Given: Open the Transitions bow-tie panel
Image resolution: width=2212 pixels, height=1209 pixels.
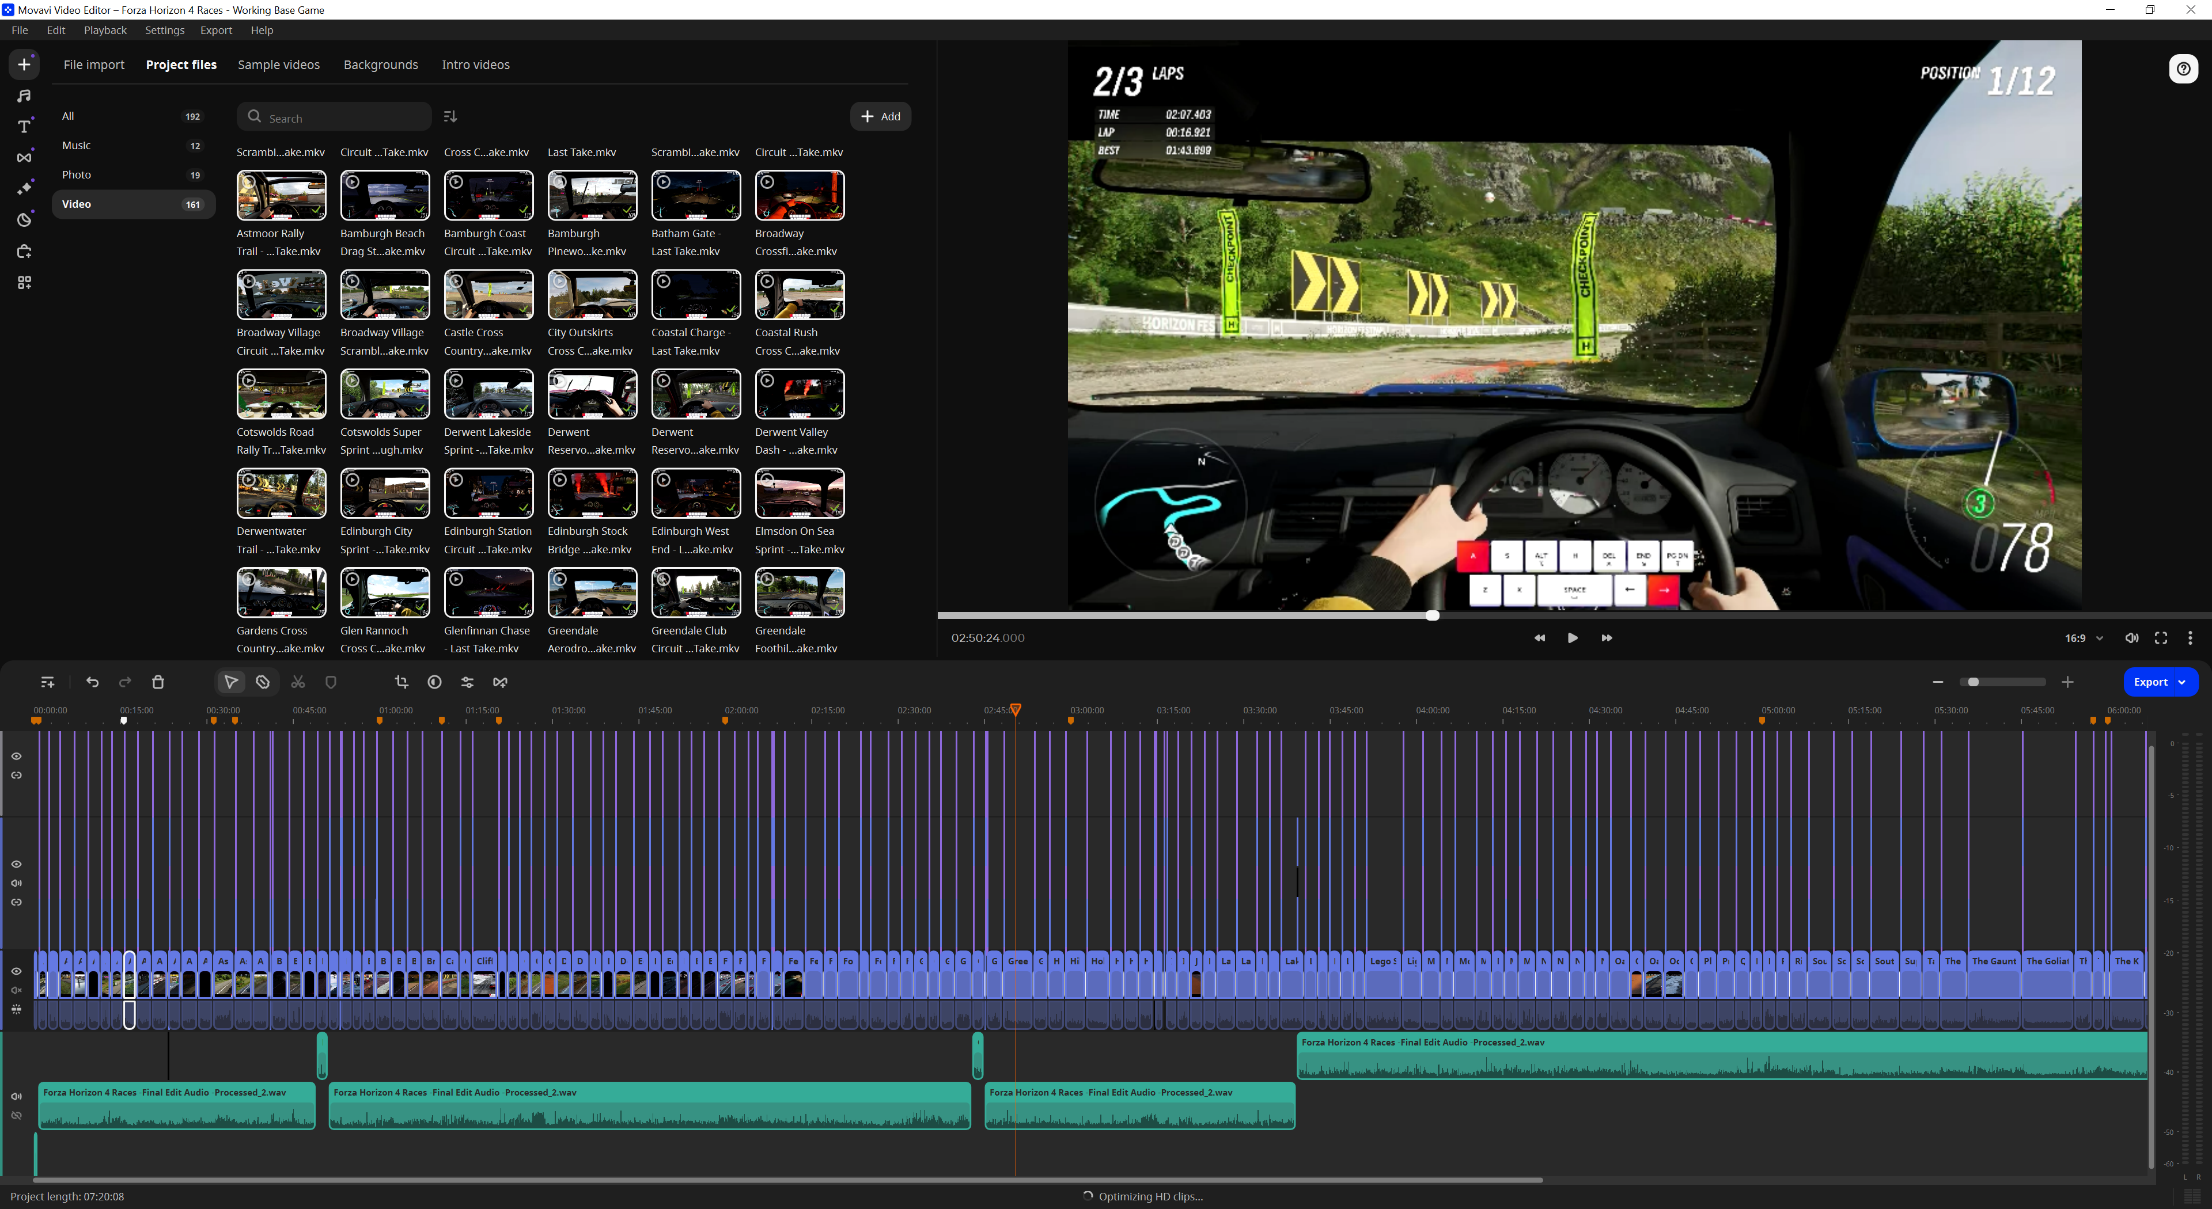Looking at the screenshot, I should [x=24, y=157].
